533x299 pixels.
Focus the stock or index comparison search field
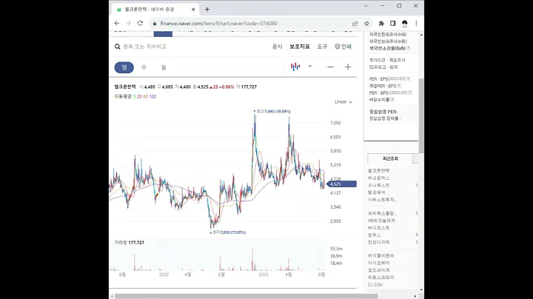tap(145, 47)
